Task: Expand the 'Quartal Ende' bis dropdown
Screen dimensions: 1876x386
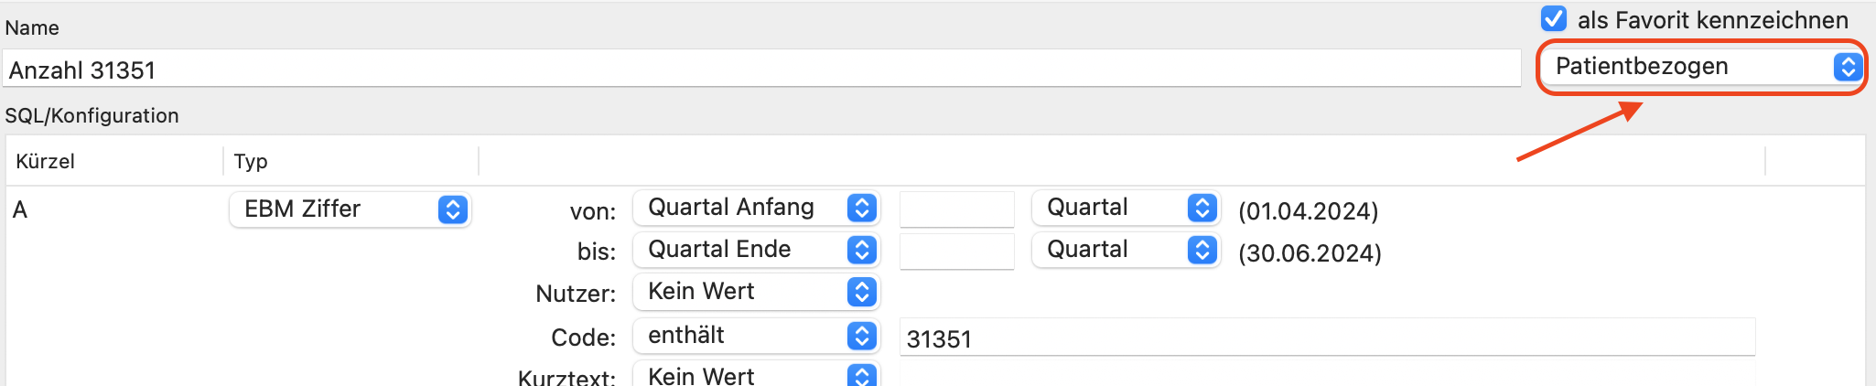Action: 756,250
